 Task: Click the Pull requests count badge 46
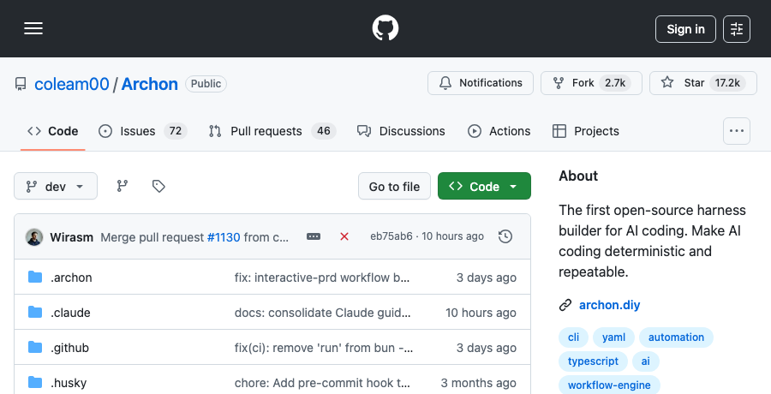click(324, 131)
